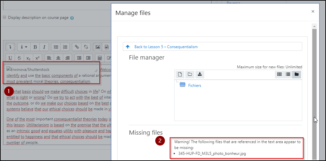Download all files from File manager
The image size is (326, 161).
(200, 74)
